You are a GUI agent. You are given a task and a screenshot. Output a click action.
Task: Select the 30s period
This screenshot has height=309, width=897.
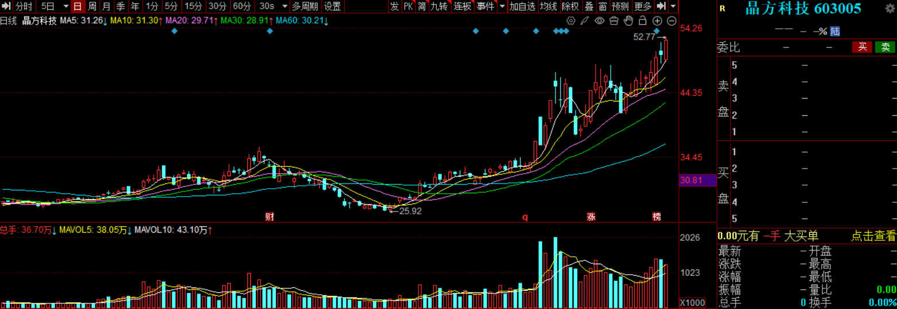[267, 6]
